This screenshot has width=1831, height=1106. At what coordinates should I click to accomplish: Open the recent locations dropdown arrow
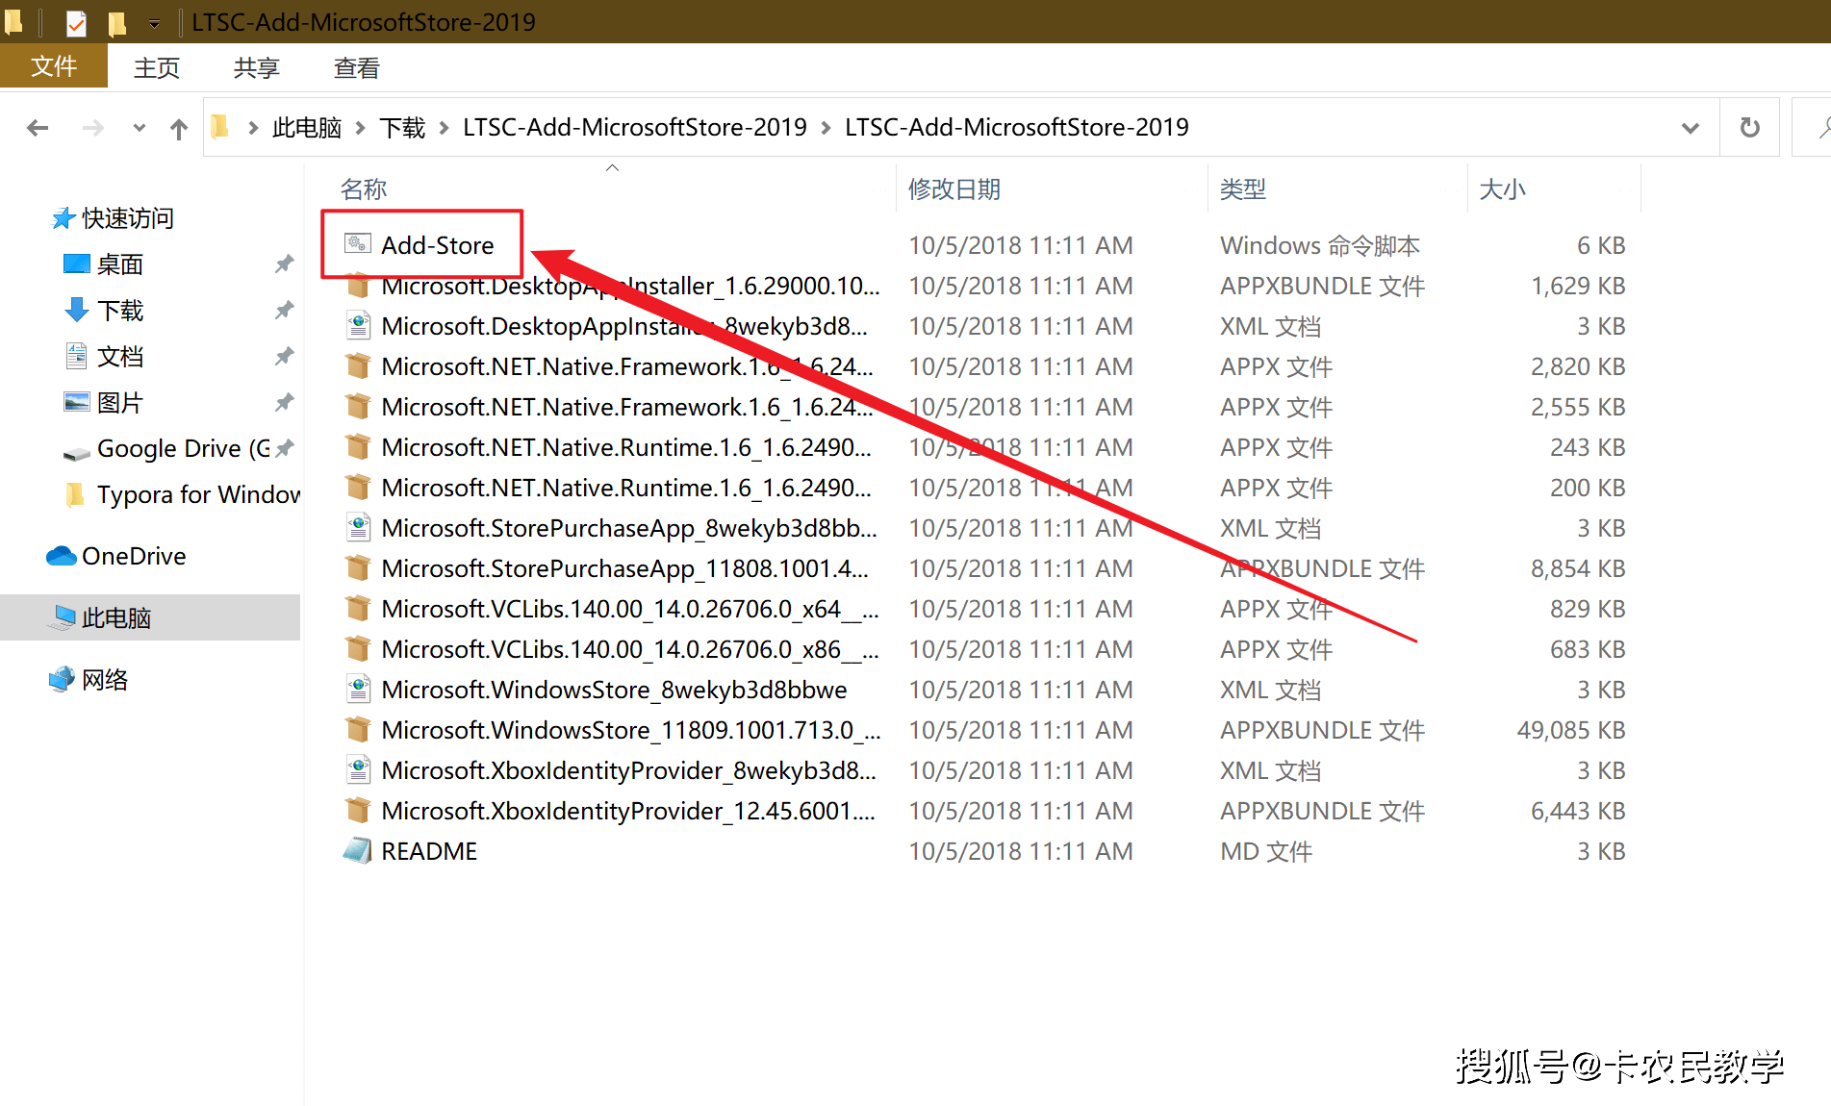(x=140, y=127)
